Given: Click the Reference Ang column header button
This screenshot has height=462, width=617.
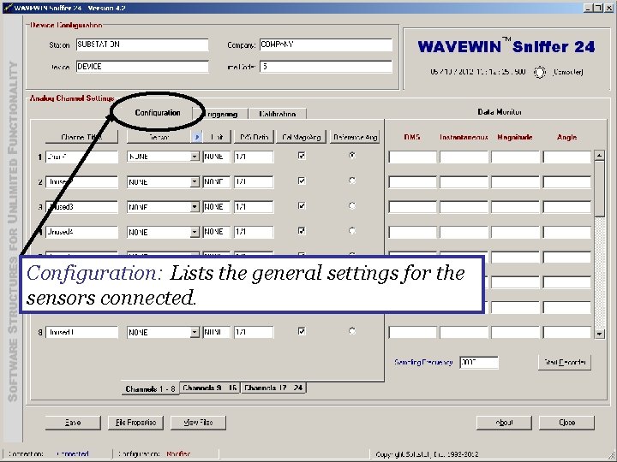Looking at the screenshot, I should click(355, 137).
